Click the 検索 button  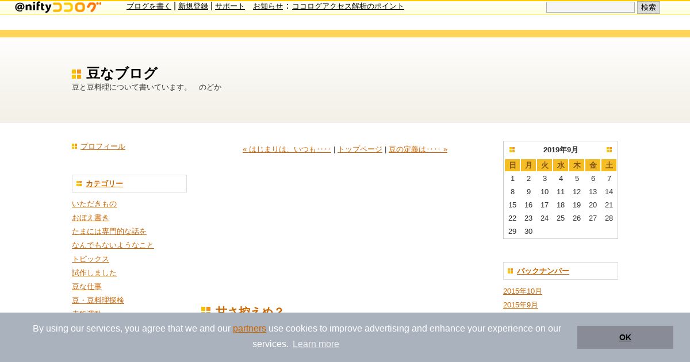(649, 7)
